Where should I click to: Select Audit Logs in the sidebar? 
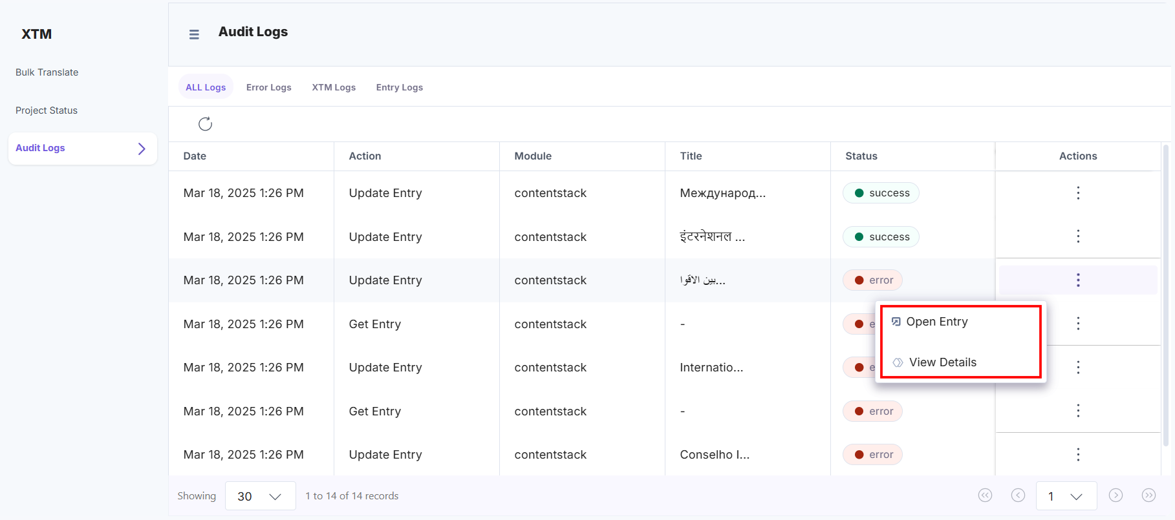(x=83, y=149)
